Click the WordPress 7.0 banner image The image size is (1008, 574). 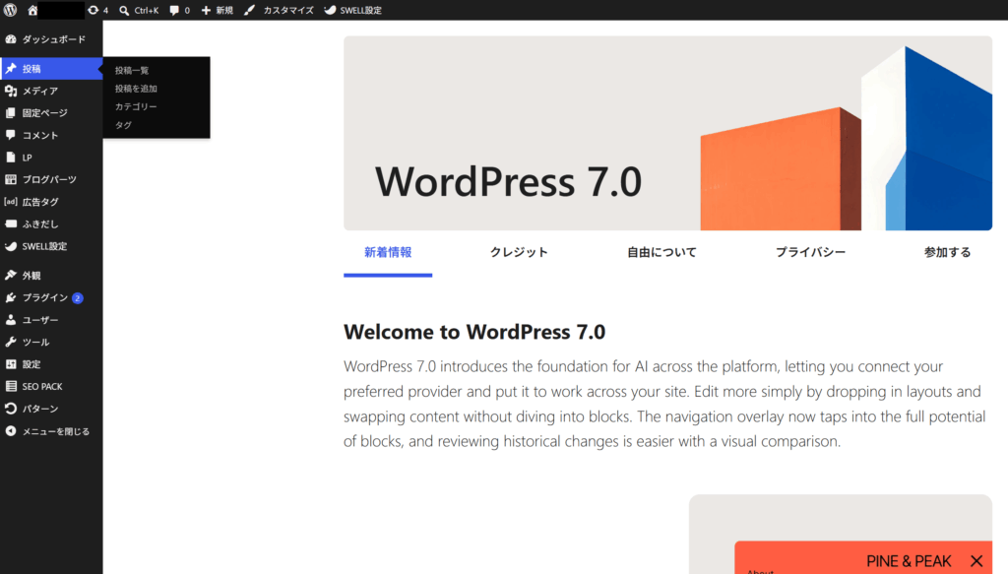pos(668,133)
